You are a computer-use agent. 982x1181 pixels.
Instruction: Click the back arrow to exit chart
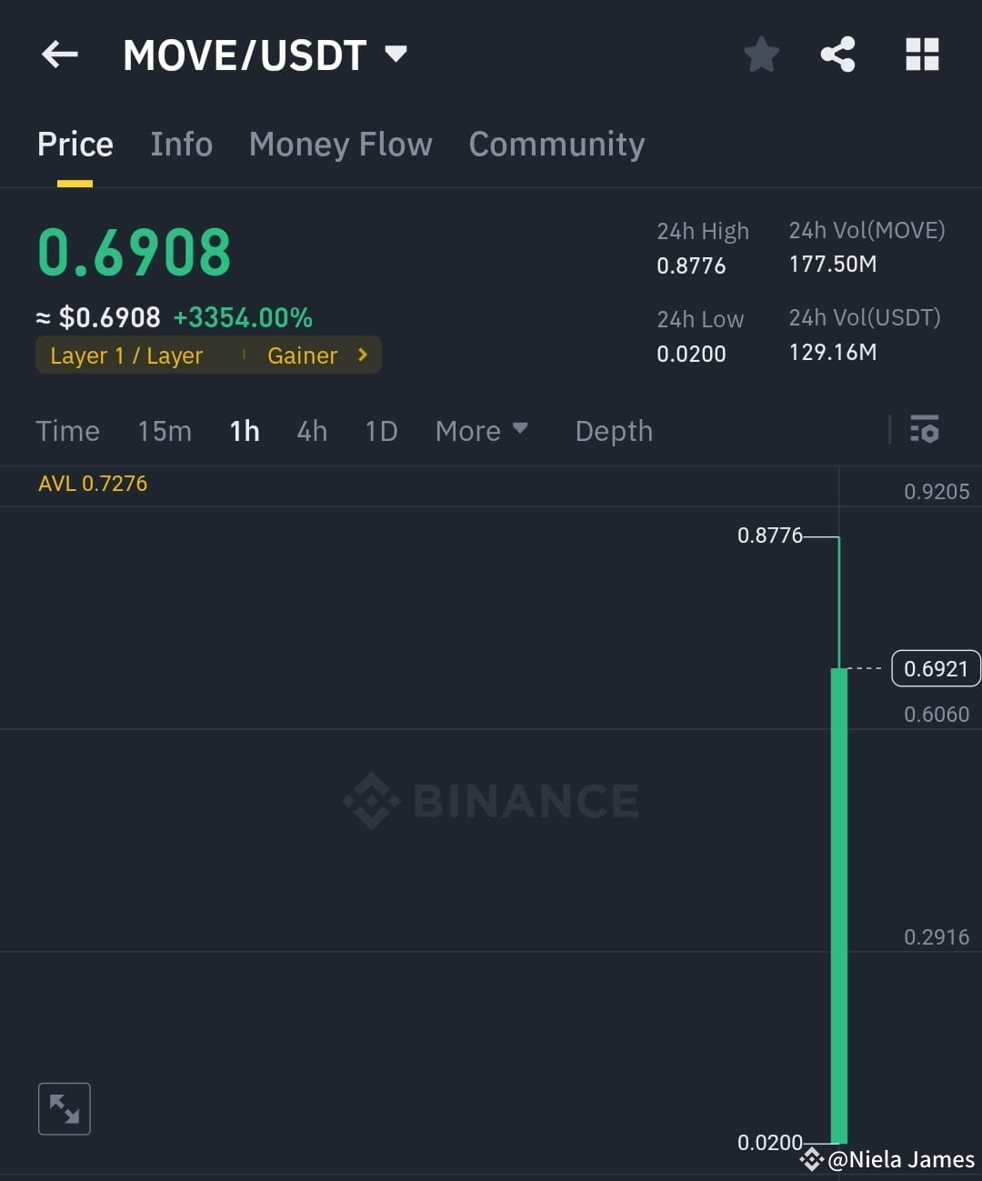60,55
